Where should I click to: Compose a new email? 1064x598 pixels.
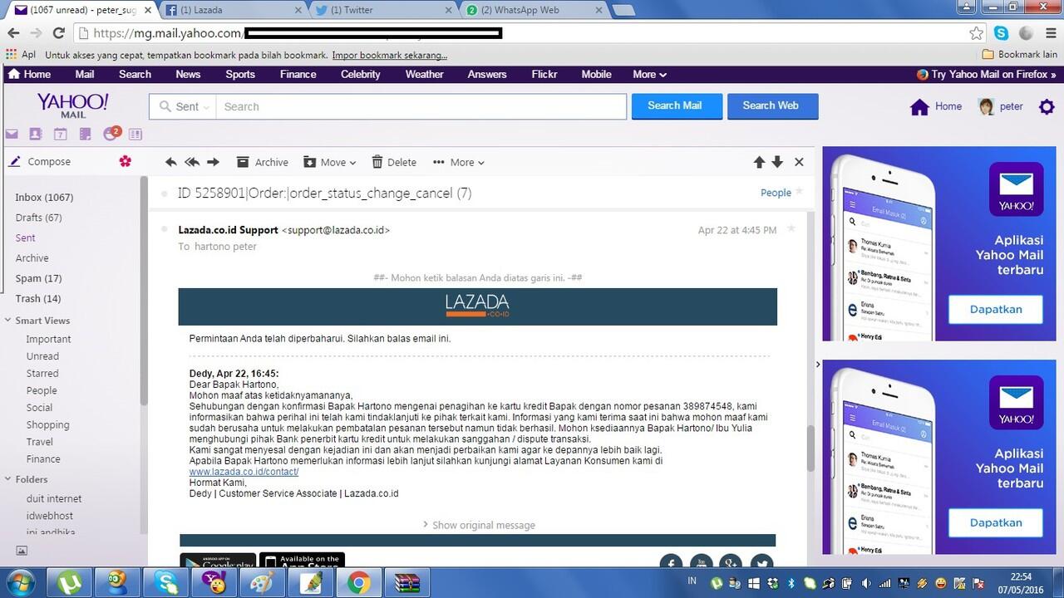(40, 161)
